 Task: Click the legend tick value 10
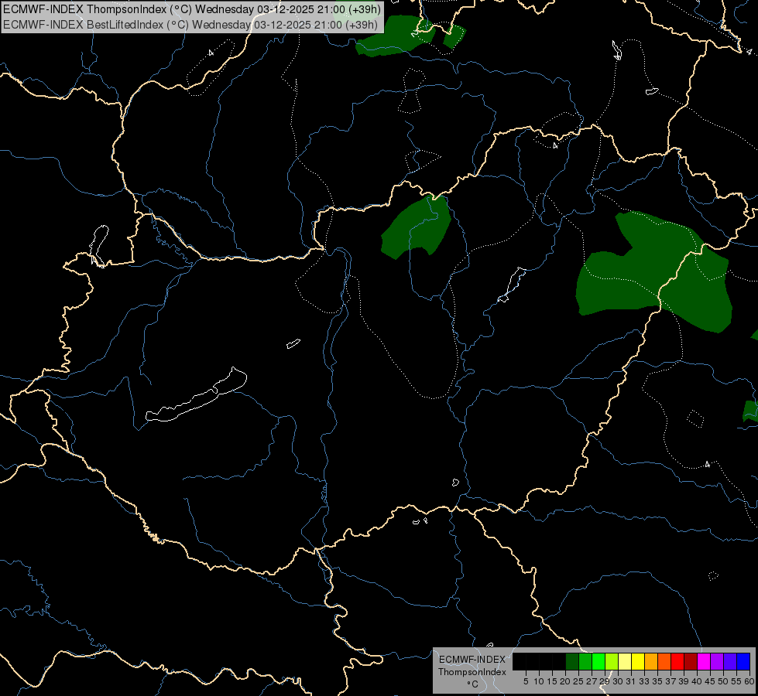539,681
